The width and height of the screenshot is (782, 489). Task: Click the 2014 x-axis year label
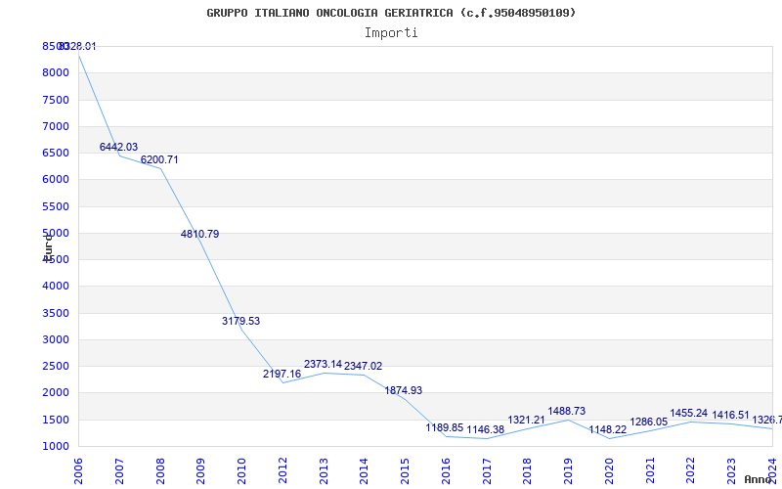point(364,470)
